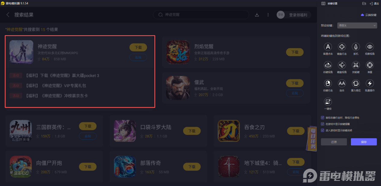Viewport: 381px width, 186px height.
Task: Focus the search field containing 神迹觉醒
Action: 201,15
